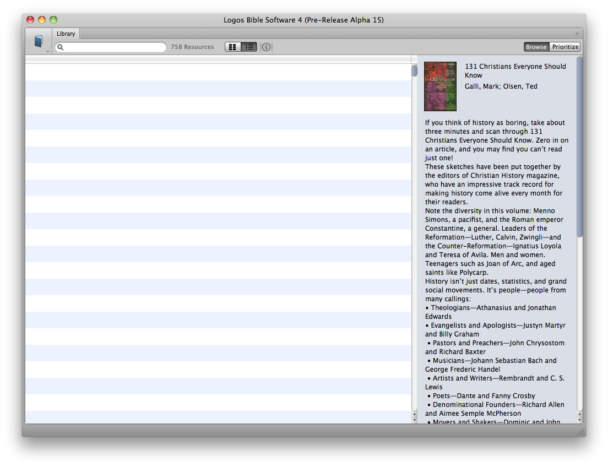Click the info pane scrollbar thumb

coord(580,146)
